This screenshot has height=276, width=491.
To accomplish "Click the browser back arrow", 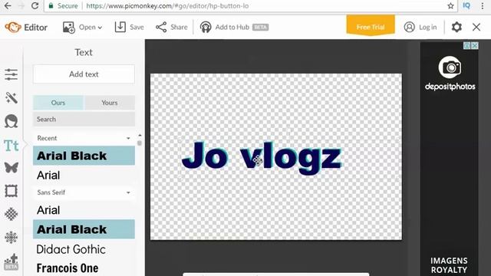I will click(8, 5).
